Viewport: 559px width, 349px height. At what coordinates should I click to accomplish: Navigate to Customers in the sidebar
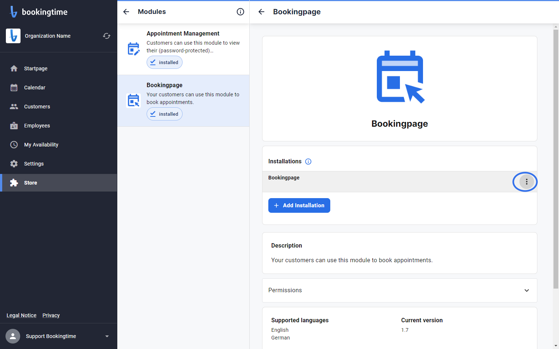(59, 107)
